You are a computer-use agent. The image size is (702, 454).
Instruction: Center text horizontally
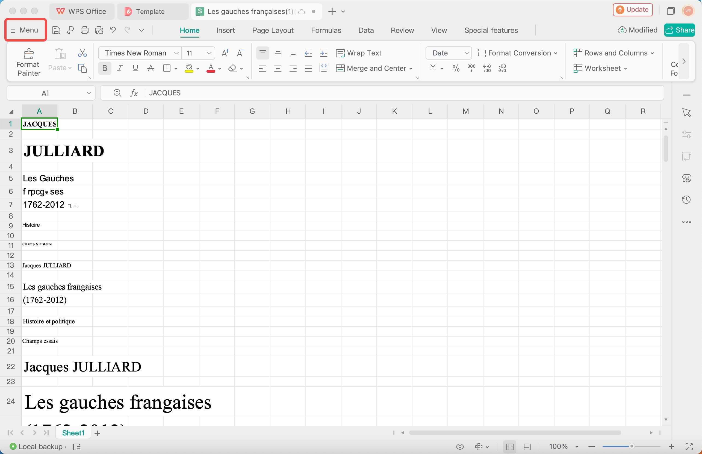click(278, 69)
